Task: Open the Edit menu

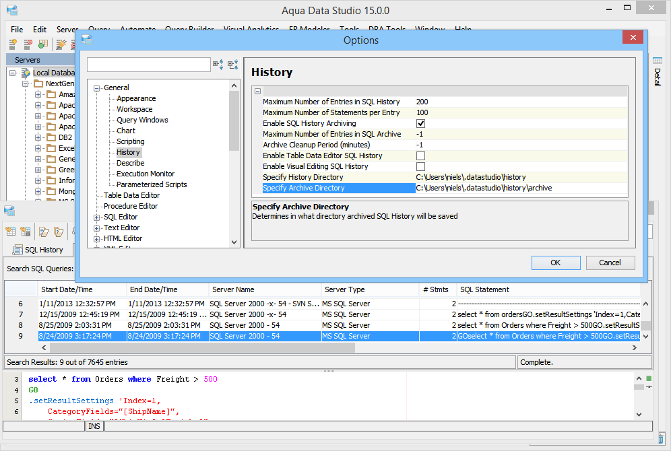Action: 39,30
